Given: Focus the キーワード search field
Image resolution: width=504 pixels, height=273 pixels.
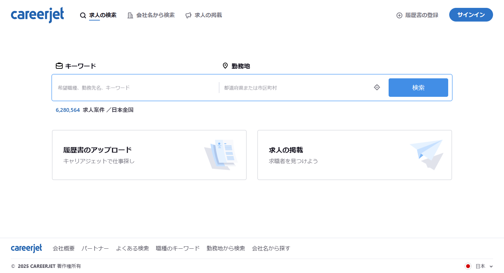Looking at the screenshot, I should [136, 88].
